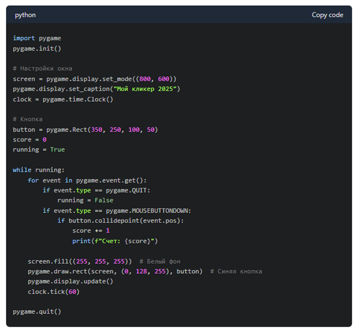Click the 'clock = pygame.time.Clock()' line
Screen dimensions: 357x333
pos(63,99)
